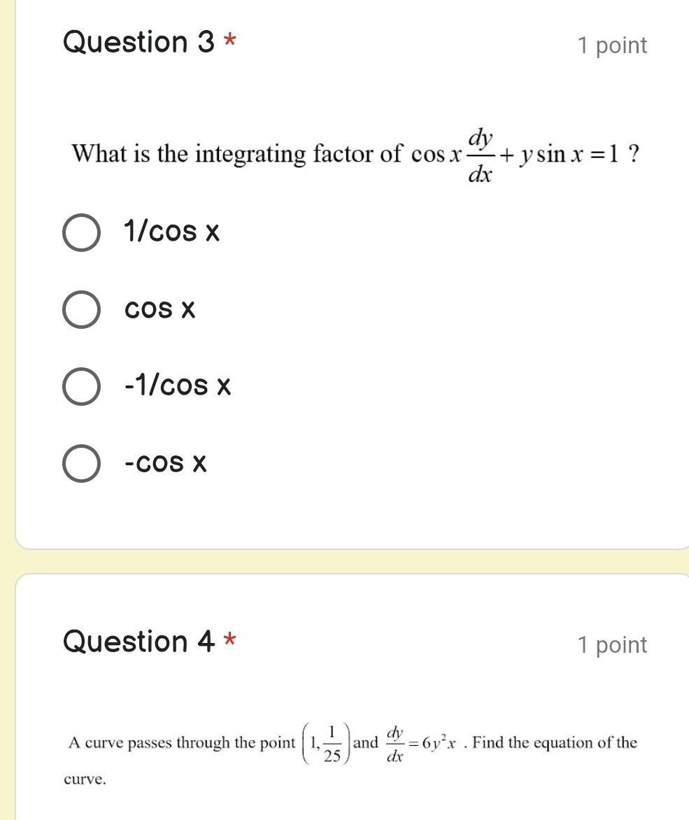Click the "cos x" answer label text
Viewport: 689px width, 820px height.
click(x=159, y=309)
